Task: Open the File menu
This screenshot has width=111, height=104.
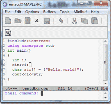Action: 8,12
